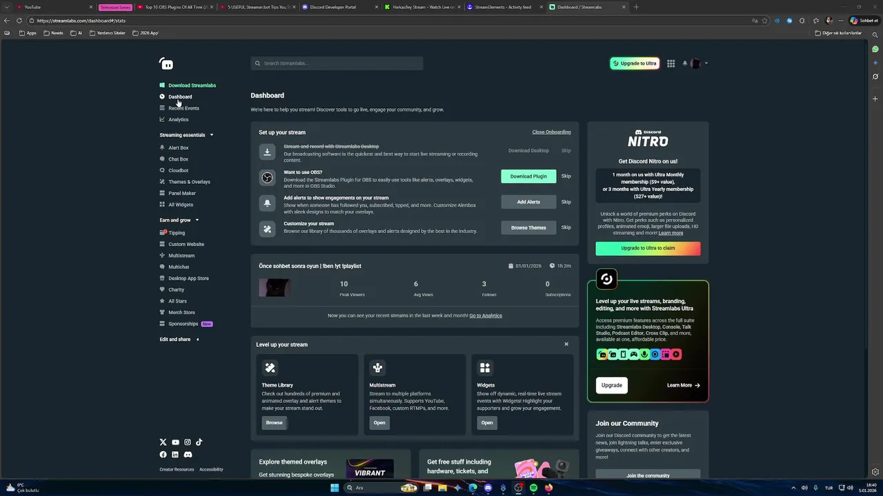Image resolution: width=883 pixels, height=496 pixels.
Task: Click the Download Plugin button
Action: [528, 176]
